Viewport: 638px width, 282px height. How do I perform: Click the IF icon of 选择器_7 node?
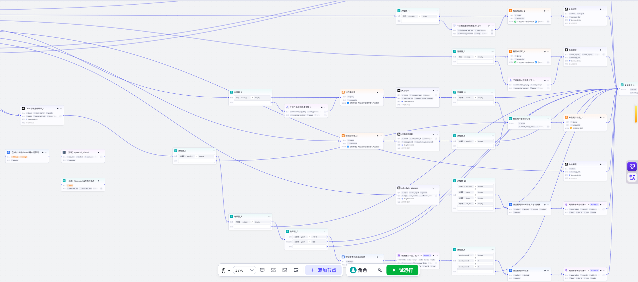coord(287,232)
